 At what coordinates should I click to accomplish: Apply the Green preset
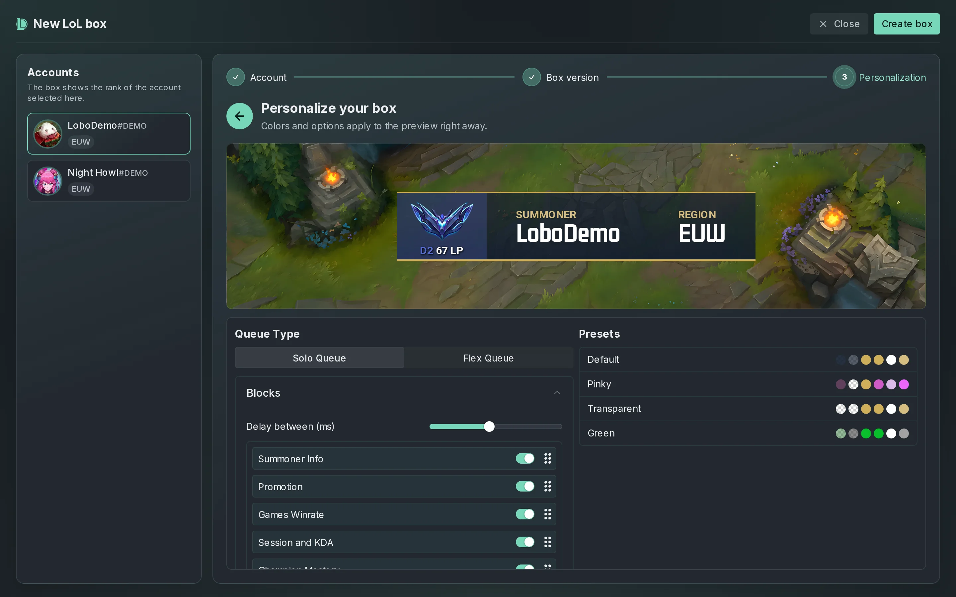click(x=748, y=433)
